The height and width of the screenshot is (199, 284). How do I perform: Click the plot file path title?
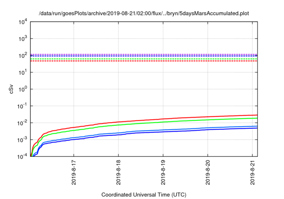pos(144,13)
